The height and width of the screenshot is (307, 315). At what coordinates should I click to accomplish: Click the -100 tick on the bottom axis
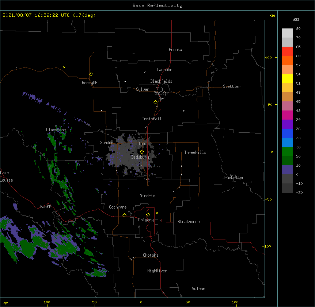coord(46,302)
